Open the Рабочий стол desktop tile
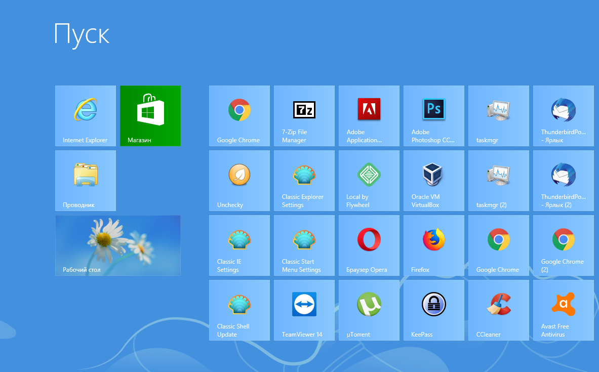599x372 pixels. (118, 245)
